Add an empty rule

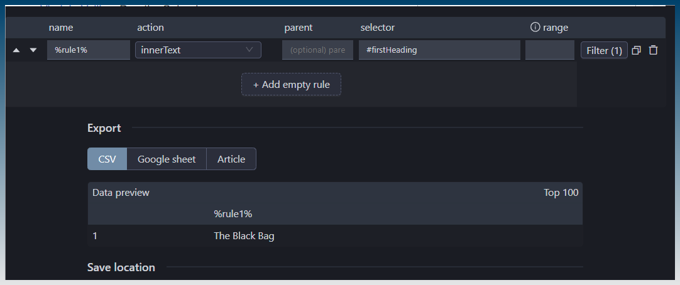pyautogui.click(x=291, y=84)
